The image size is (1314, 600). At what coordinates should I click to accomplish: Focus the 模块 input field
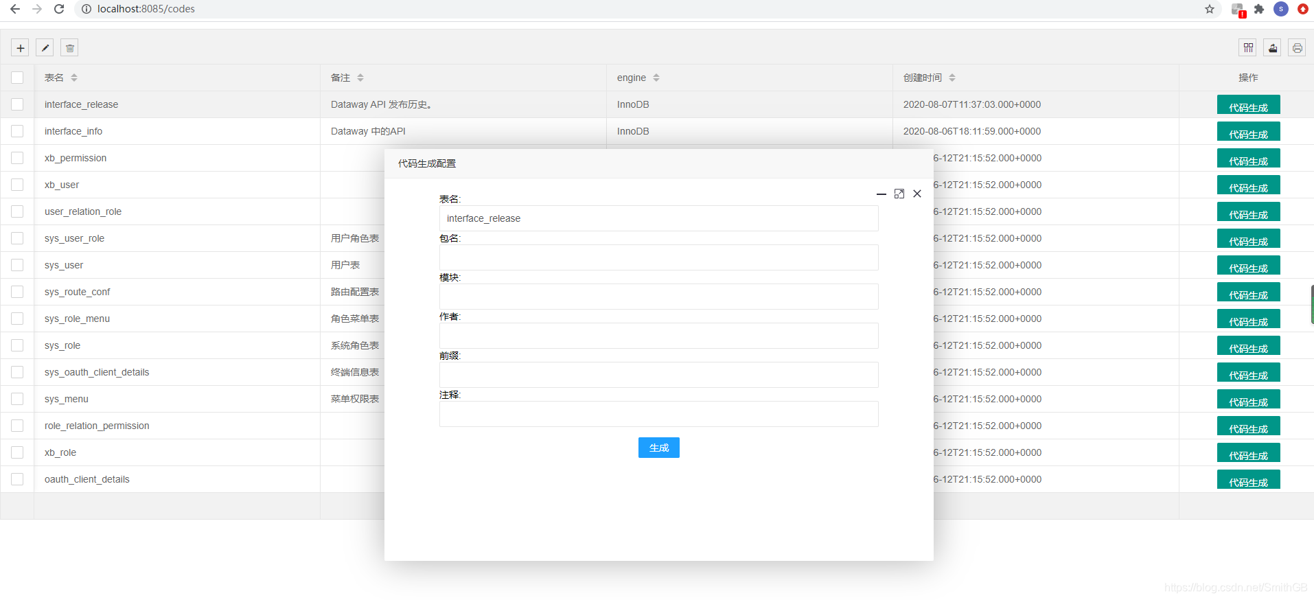click(x=658, y=297)
